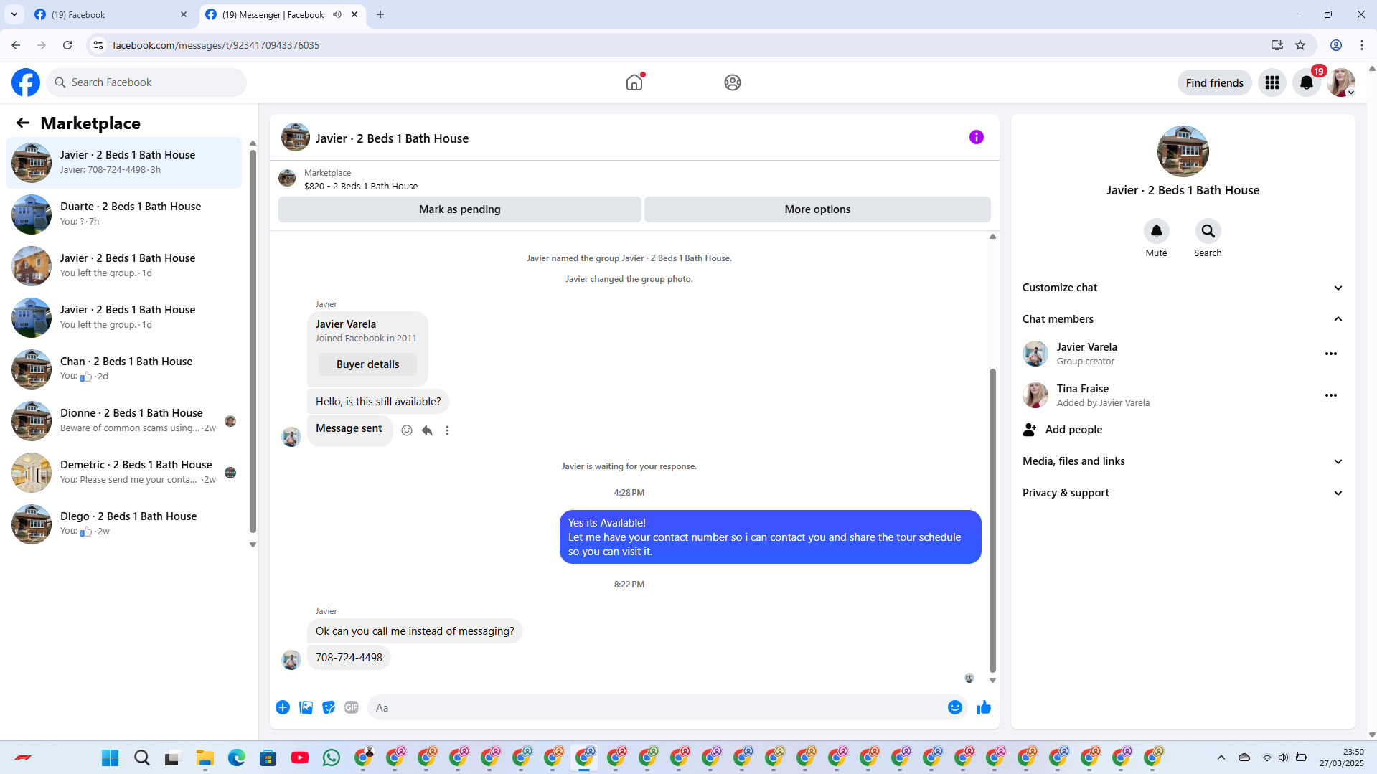Go back from Marketplace with arrow
The width and height of the screenshot is (1377, 774).
[23, 123]
